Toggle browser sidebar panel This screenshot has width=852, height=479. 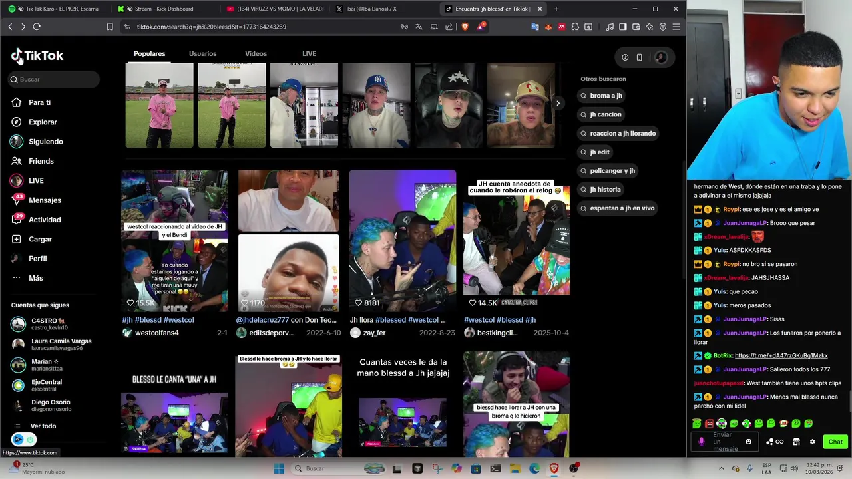pos(623,27)
